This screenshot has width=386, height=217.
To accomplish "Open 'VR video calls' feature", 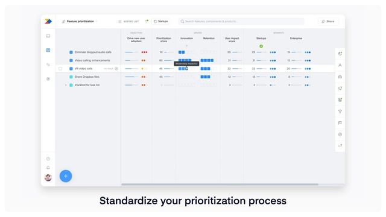I will click(83, 69).
